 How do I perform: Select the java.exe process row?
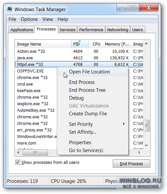pyautogui.click(x=79, y=58)
